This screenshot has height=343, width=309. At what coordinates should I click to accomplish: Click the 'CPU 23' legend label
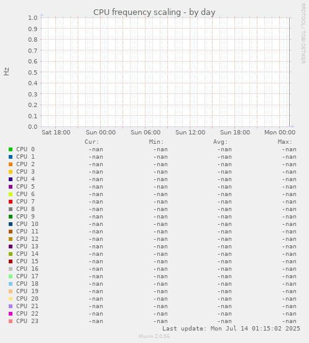(x=27, y=321)
